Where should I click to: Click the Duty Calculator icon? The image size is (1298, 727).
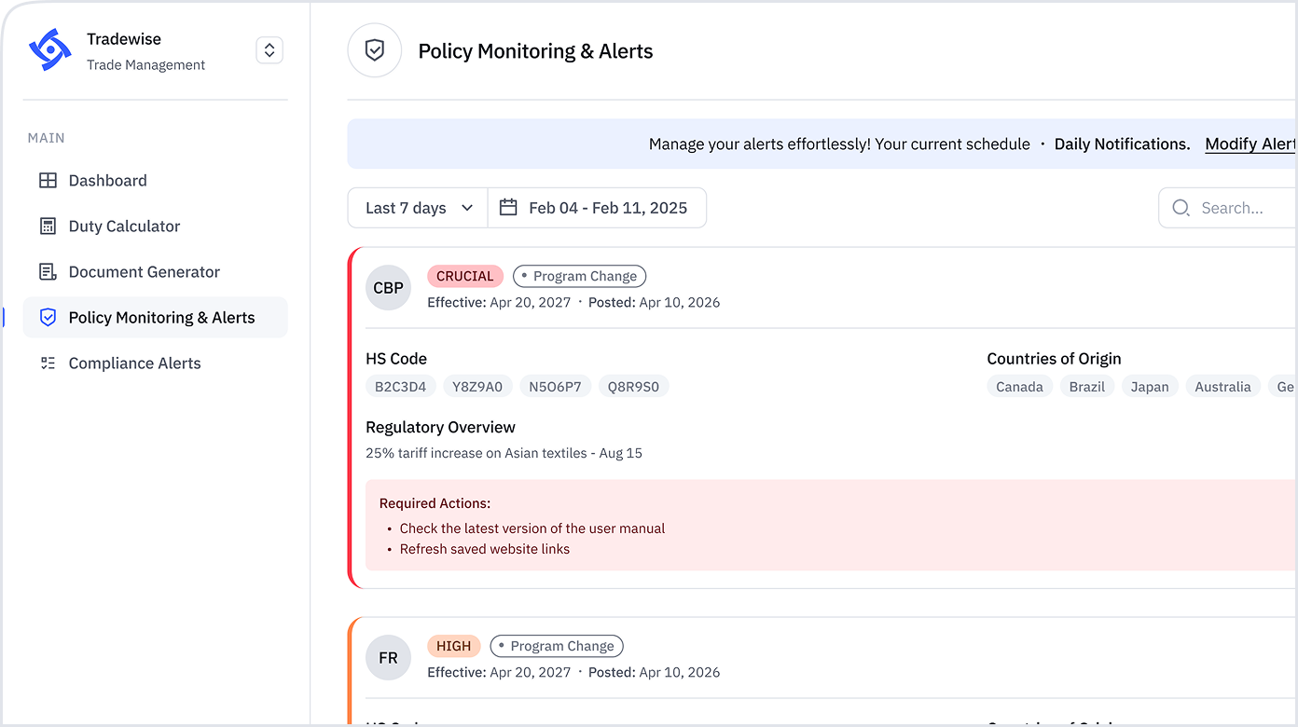pyautogui.click(x=48, y=226)
